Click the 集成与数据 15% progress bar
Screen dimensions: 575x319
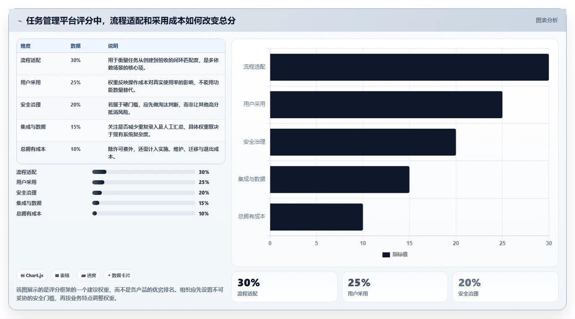(x=144, y=203)
